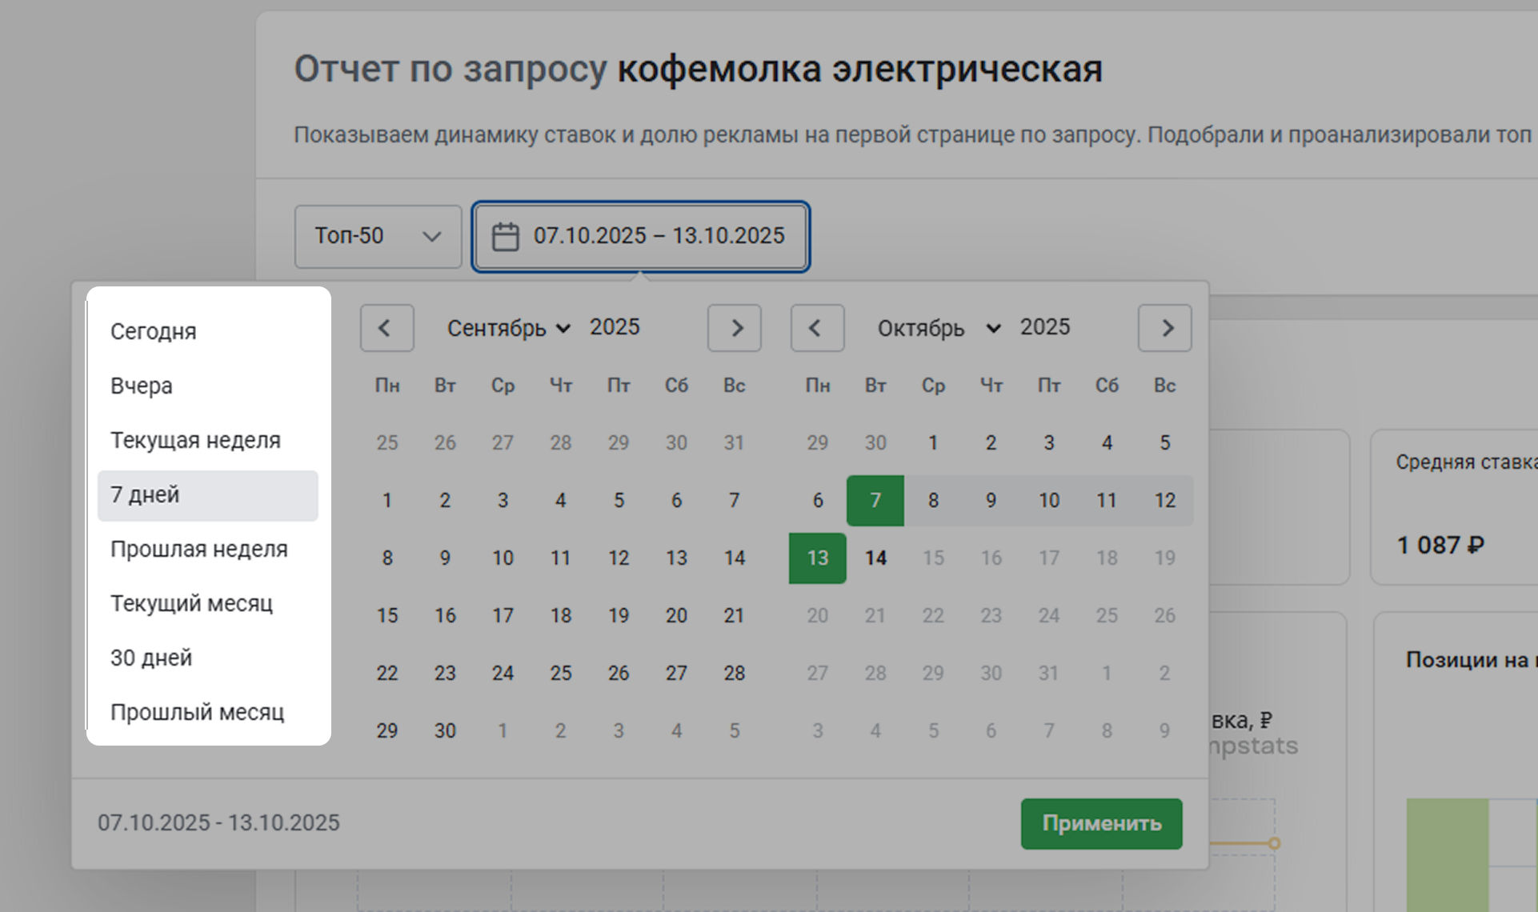Open the Топ-50 dropdown
Image resolution: width=1538 pixels, height=912 pixels.
pos(378,236)
